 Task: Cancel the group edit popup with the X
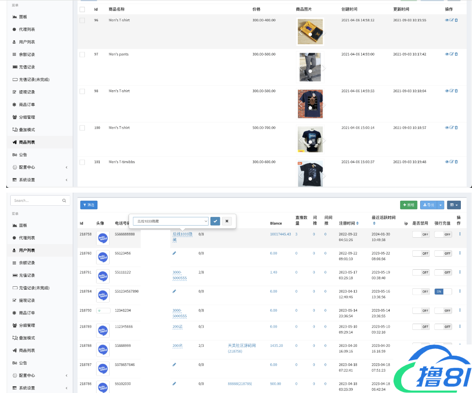tap(227, 221)
